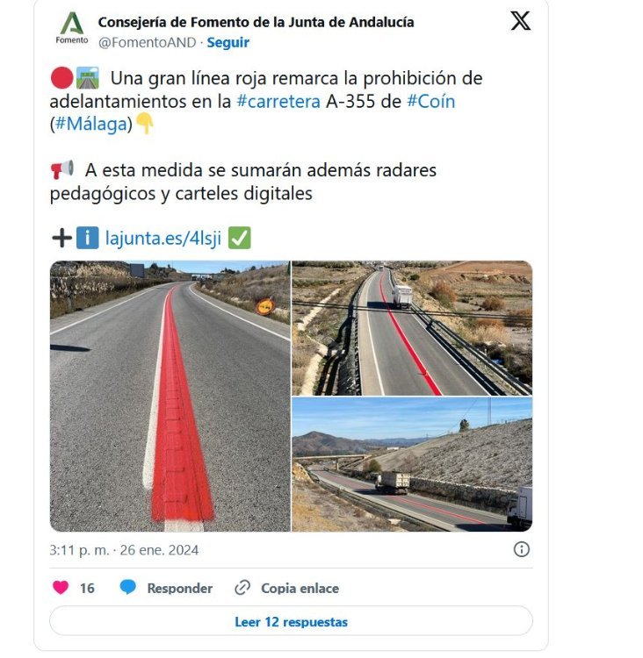Open the #Coín hashtag

coord(431,102)
